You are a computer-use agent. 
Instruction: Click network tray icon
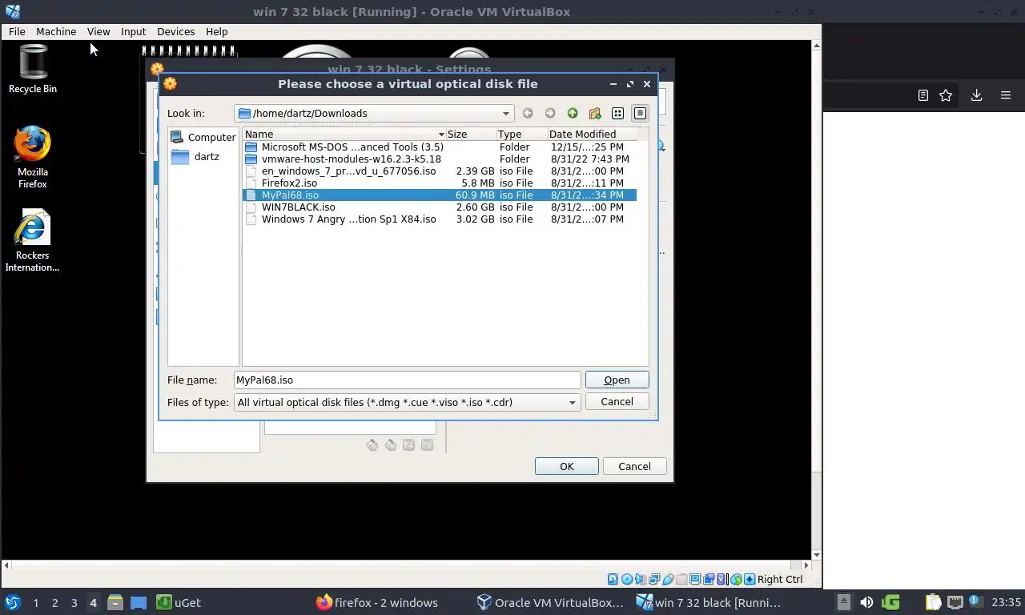click(955, 602)
